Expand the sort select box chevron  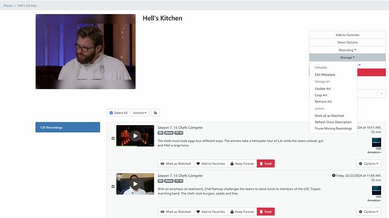pyautogui.click(x=381, y=94)
